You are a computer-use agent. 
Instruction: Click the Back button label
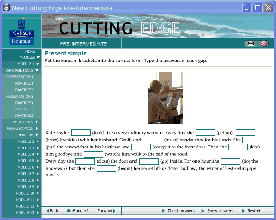click(54, 211)
